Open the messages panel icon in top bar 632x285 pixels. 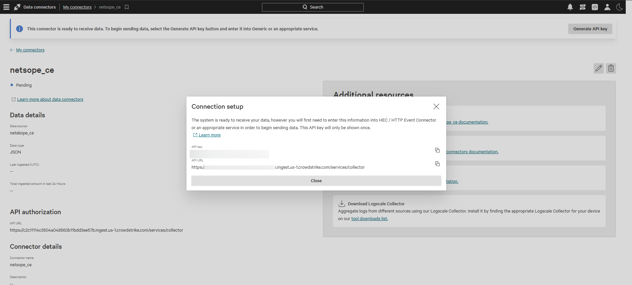[x=583, y=7]
